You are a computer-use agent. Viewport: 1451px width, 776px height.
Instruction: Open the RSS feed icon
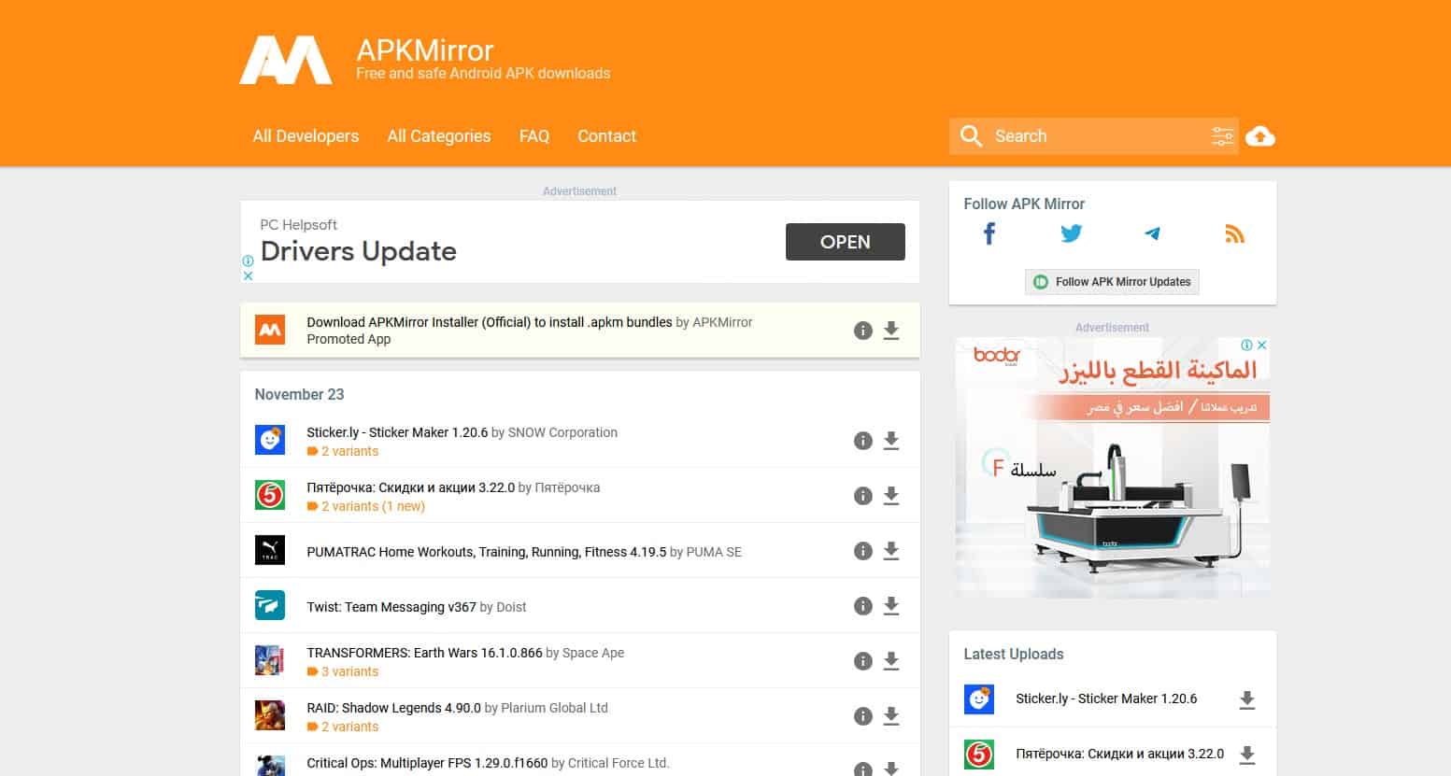coord(1234,233)
